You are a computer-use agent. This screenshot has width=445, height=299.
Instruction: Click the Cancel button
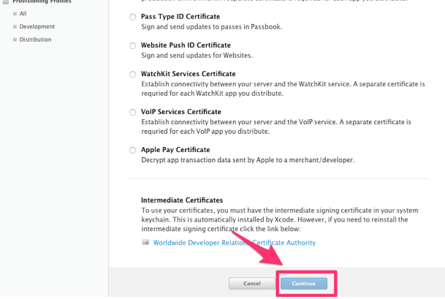click(251, 283)
